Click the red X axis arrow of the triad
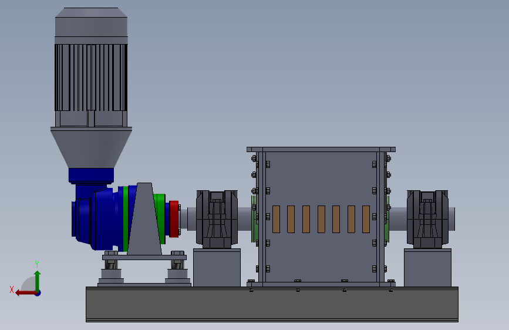 pyautogui.click(x=26, y=293)
